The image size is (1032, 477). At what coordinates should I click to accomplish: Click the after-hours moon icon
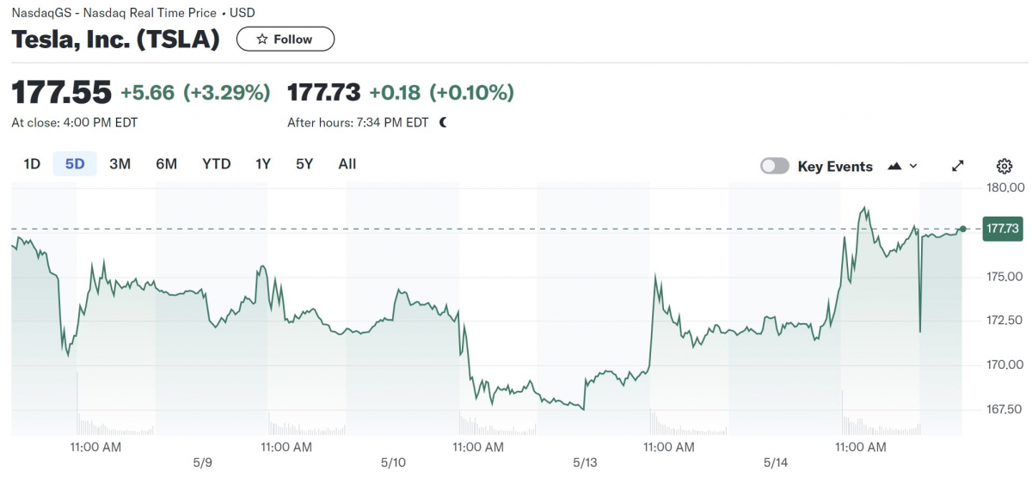[443, 123]
